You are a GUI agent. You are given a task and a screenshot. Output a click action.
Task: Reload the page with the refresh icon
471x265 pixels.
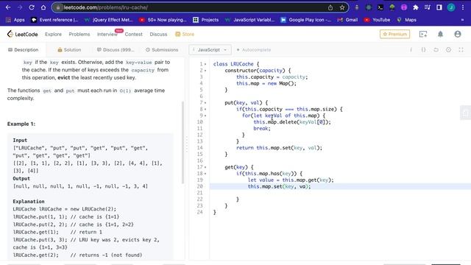(32, 7)
